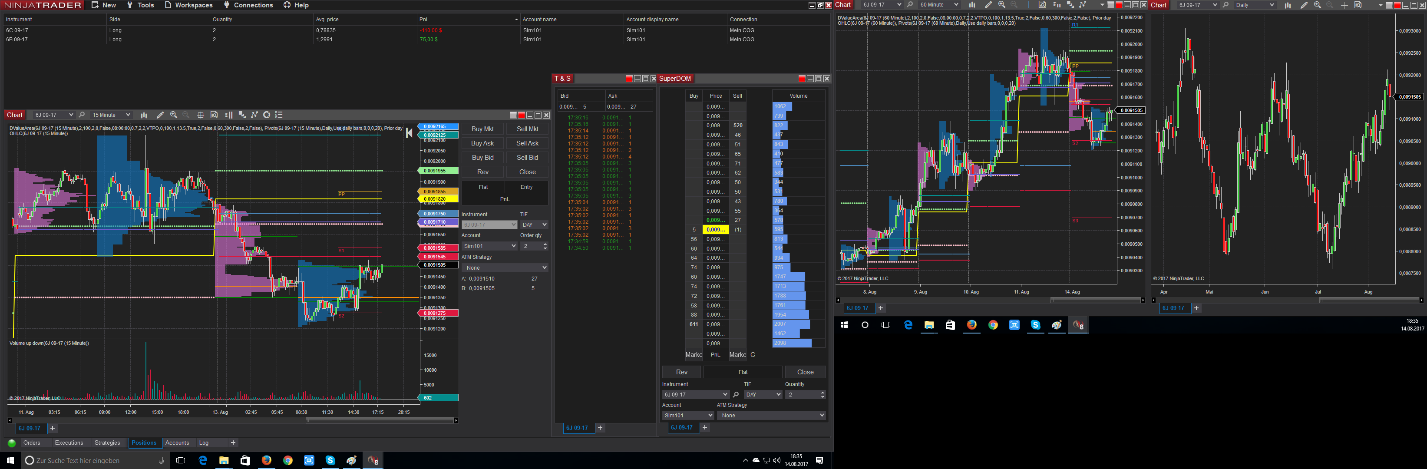Increase SuperDOM Quantity stepper
The height and width of the screenshot is (469, 1427).
point(822,393)
